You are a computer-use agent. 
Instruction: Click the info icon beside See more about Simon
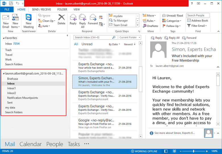click(151, 133)
